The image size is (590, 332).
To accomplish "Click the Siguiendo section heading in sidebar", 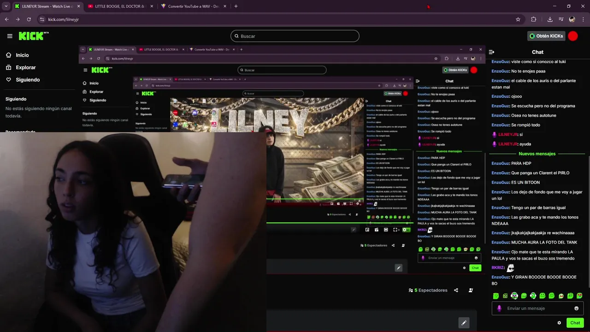I will click(16, 99).
